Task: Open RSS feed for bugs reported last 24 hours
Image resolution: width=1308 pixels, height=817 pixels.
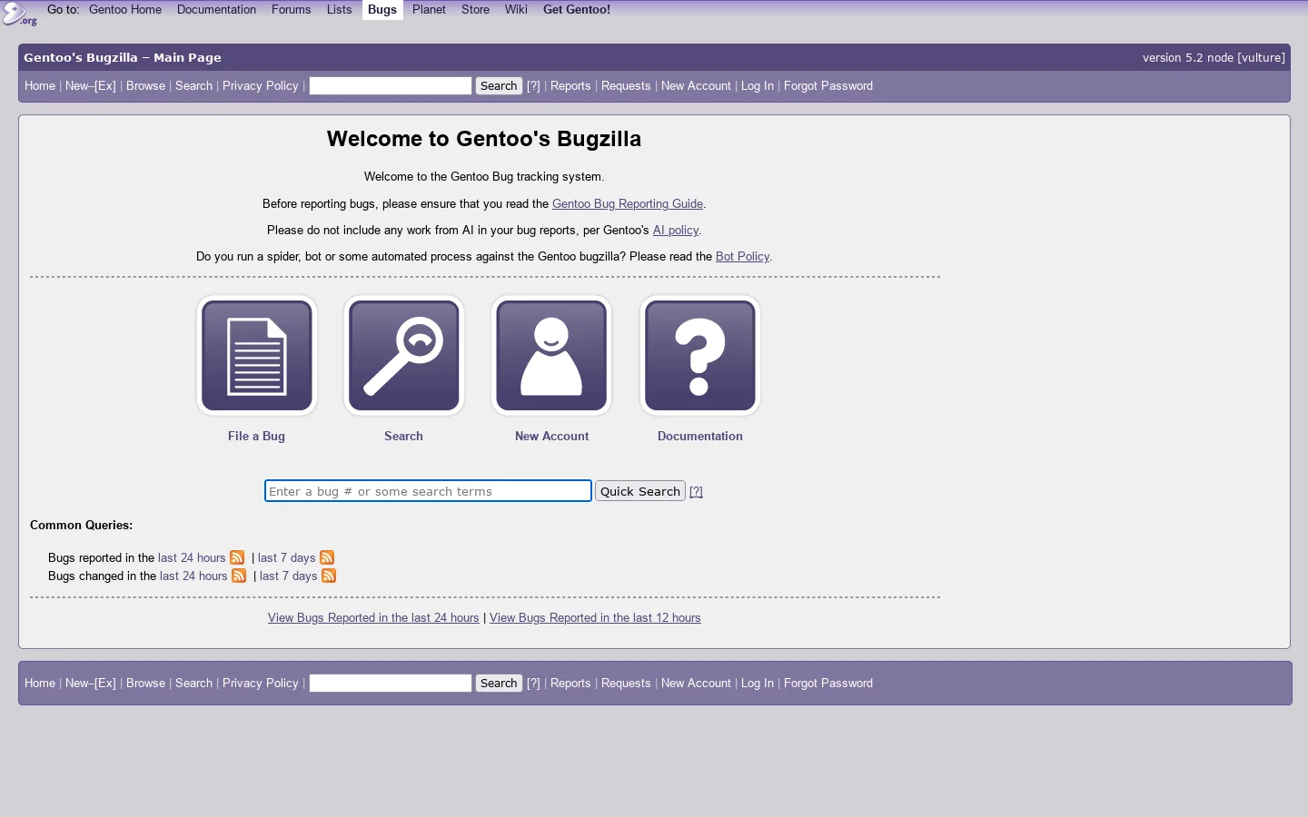Action: pos(237,557)
